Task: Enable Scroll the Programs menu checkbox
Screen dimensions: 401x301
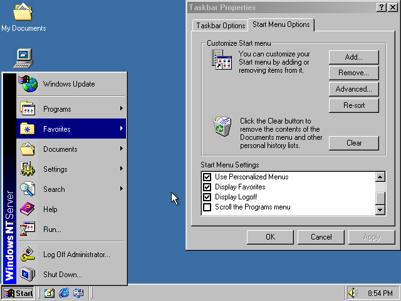Action: 207,207
